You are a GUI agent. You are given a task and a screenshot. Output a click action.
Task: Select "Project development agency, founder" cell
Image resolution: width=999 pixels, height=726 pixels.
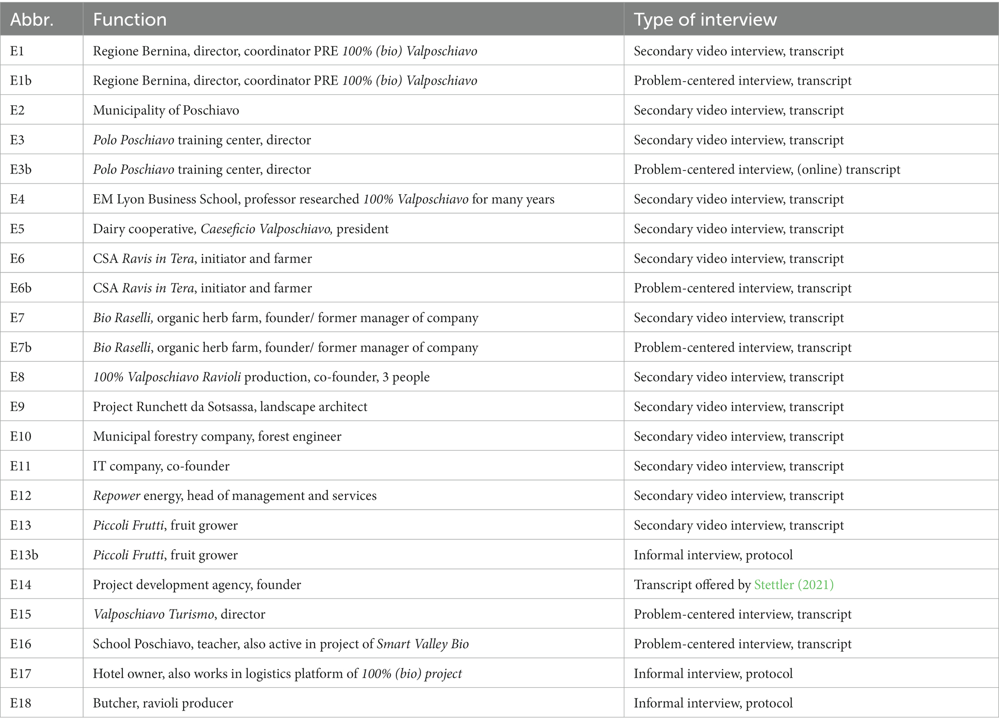point(353,584)
